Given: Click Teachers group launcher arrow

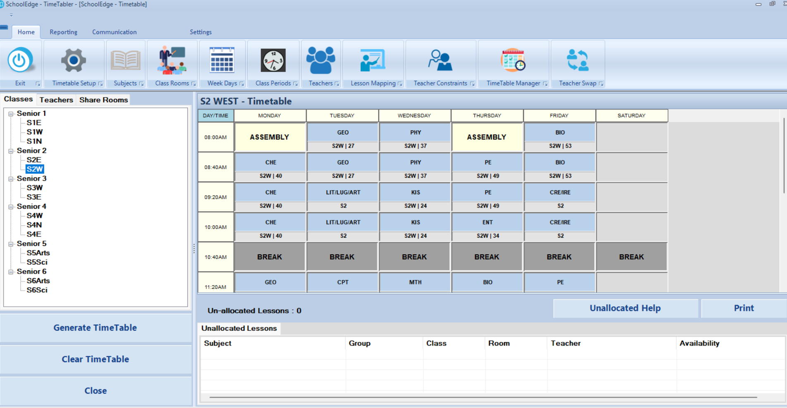Looking at the screenshot, I should click(337, 84).
